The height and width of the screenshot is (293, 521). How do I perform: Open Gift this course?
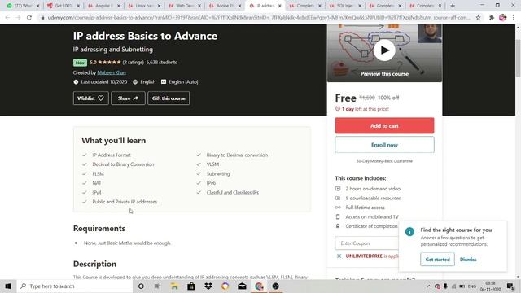pyautogui.click(x=169, y=98)
